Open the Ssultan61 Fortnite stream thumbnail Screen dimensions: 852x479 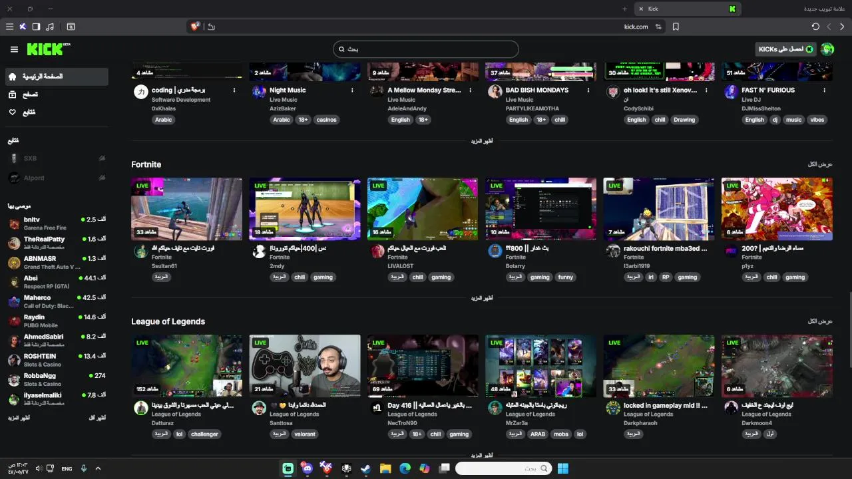[x=186, y=209]
